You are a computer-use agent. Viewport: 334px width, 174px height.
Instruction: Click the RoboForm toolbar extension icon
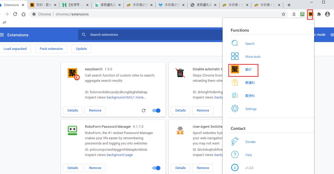point(302,14)
